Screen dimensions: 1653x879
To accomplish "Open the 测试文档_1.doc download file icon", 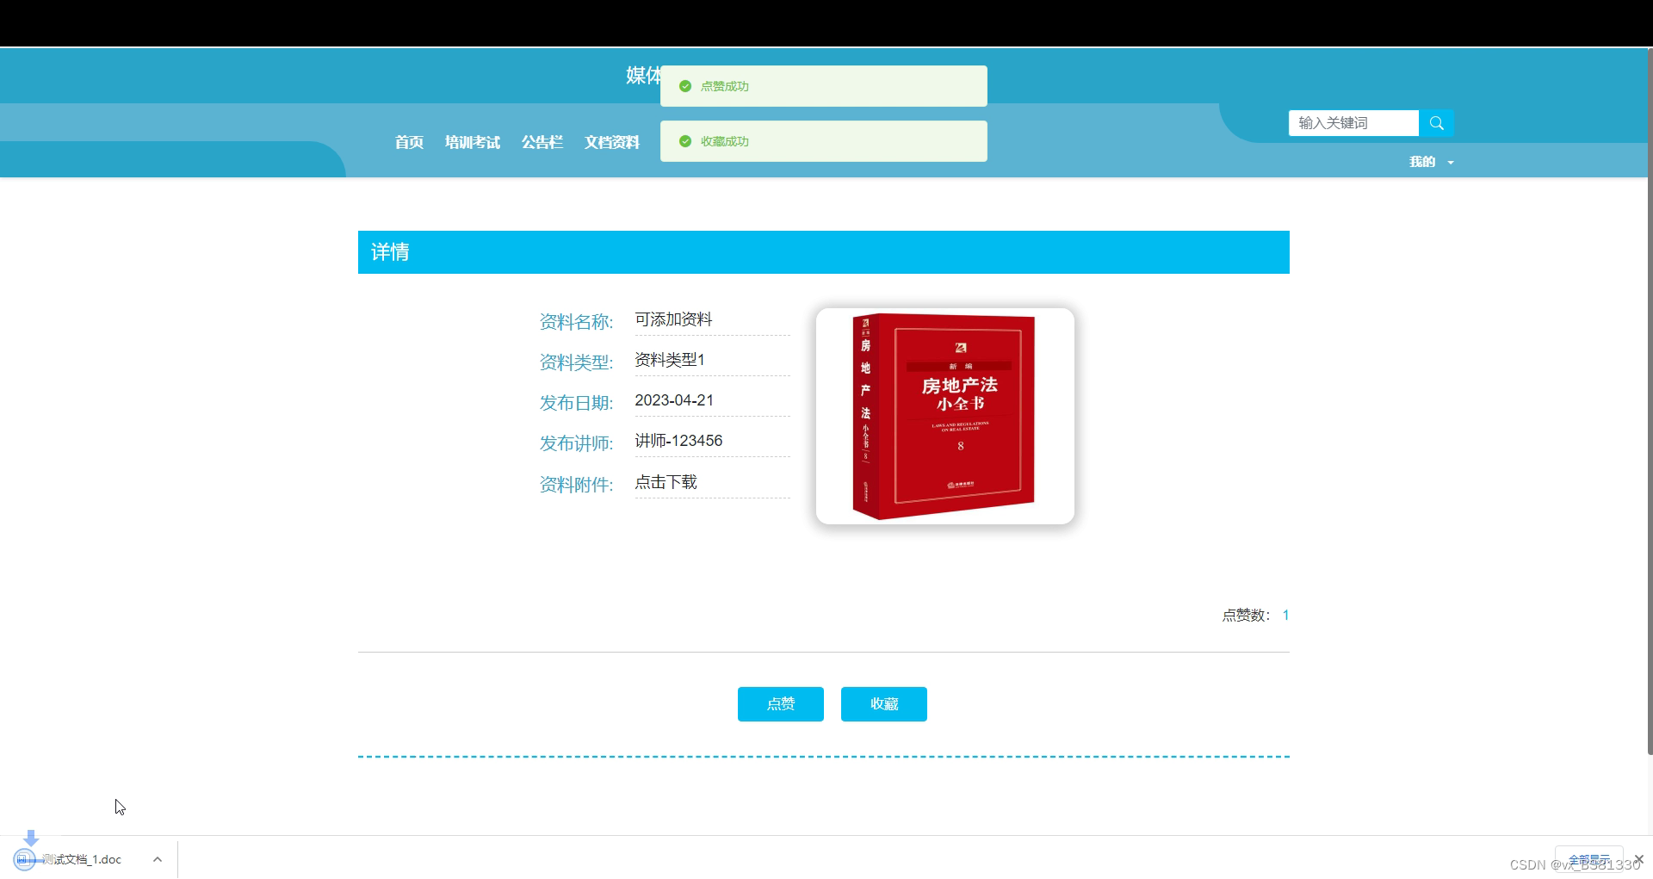I will (x=25, y=859).
